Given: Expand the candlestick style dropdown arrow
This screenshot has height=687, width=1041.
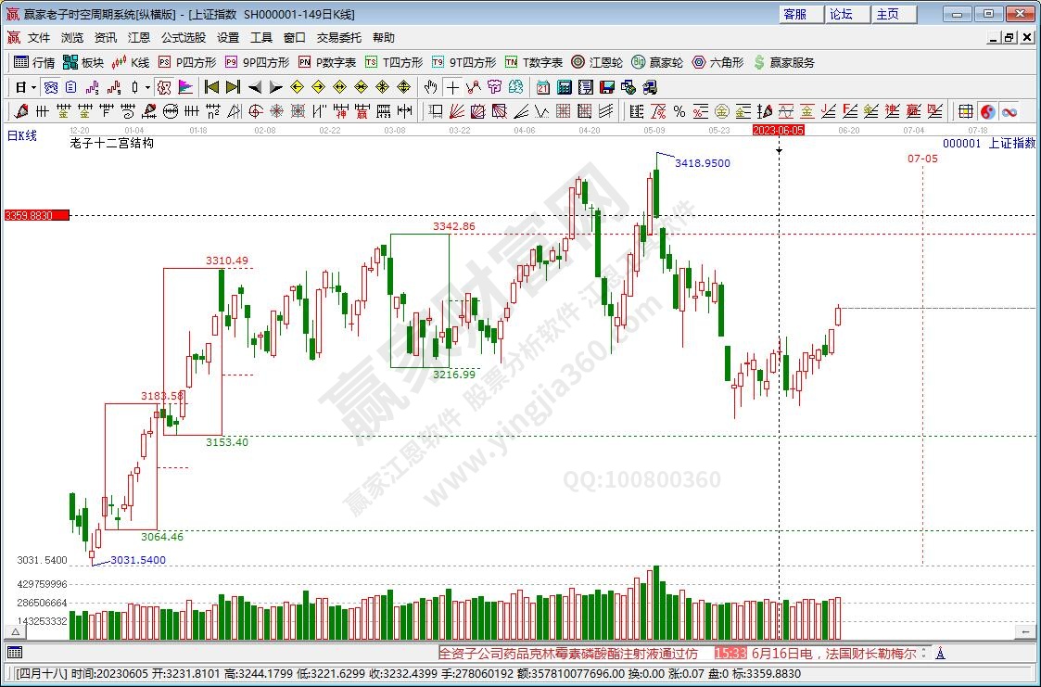Looking at the screenshot, I should pyautogui.click(x=148, y=87).
